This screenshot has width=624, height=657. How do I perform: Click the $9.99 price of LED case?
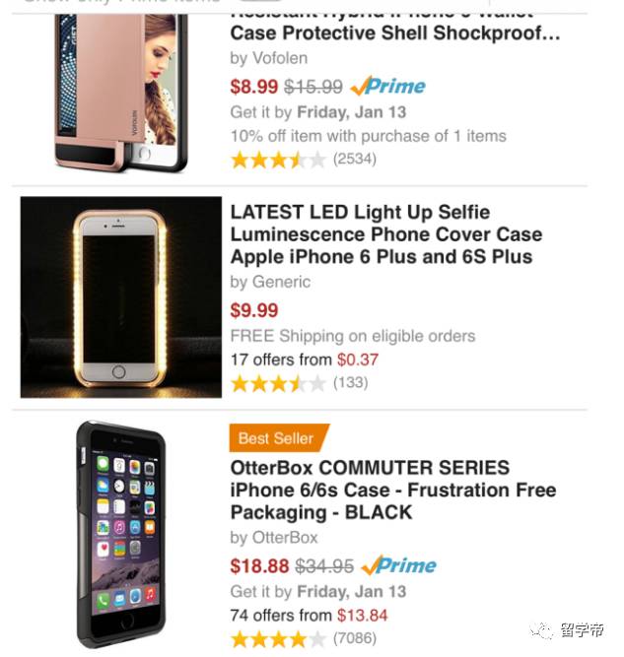[254, 310]
